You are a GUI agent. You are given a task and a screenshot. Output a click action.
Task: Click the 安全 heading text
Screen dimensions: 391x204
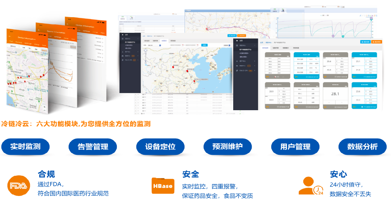[x=190, y=174]
